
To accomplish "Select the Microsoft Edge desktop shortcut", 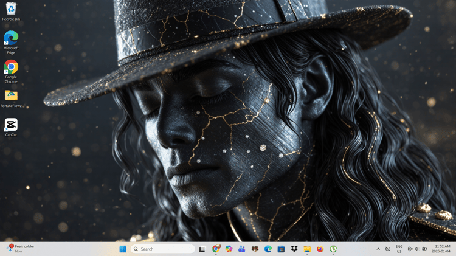I will pyautogui.click(x=11, y=43).
